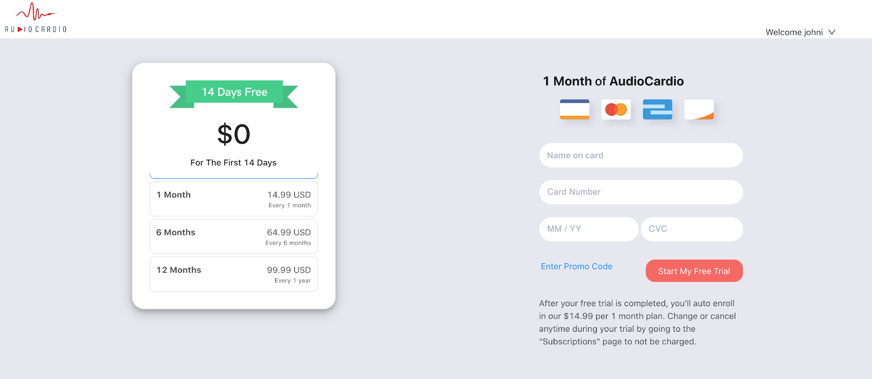Viewport: 872px width, 379px height.
Task: Choose the 1 Month plan option
Action: click(x=234, y=199)
